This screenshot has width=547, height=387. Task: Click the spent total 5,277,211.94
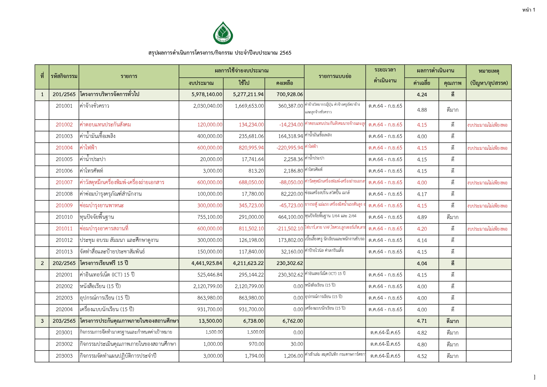(x=248, y=95)
